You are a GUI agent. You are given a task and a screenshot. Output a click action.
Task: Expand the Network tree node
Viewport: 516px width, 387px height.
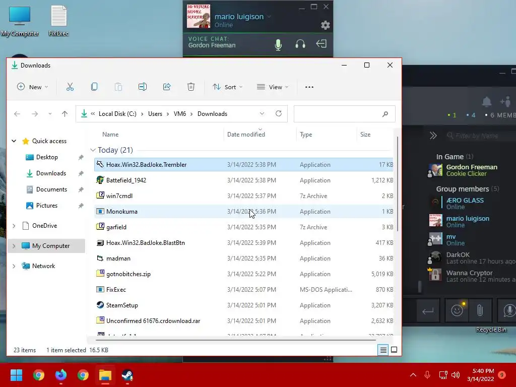pyautogui.click(x=14, y=266)
